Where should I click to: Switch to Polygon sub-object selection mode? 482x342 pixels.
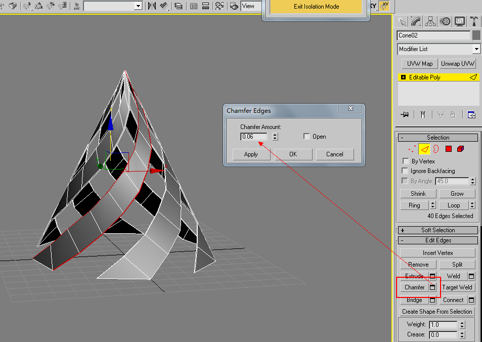[448, 149]
